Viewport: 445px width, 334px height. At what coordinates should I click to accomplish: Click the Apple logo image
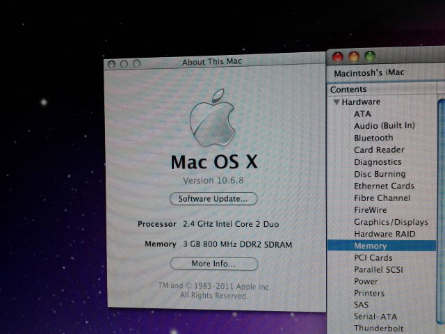(213, 118)
